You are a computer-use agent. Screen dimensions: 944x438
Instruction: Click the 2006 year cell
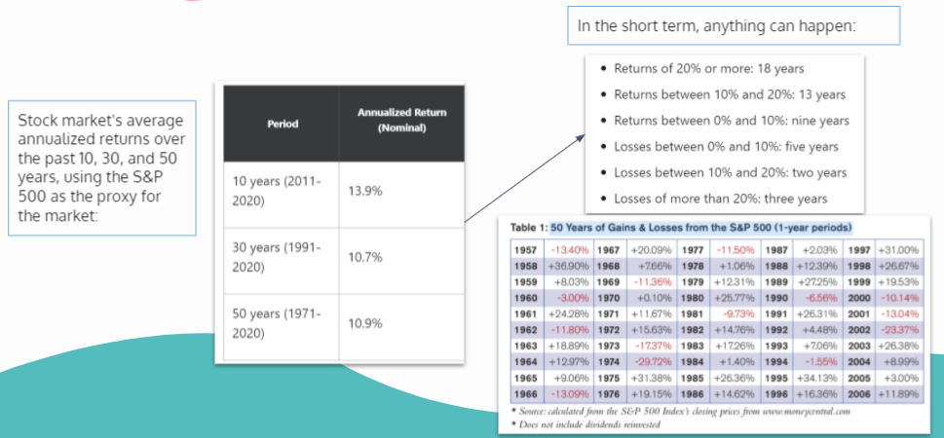coord(859,394)
